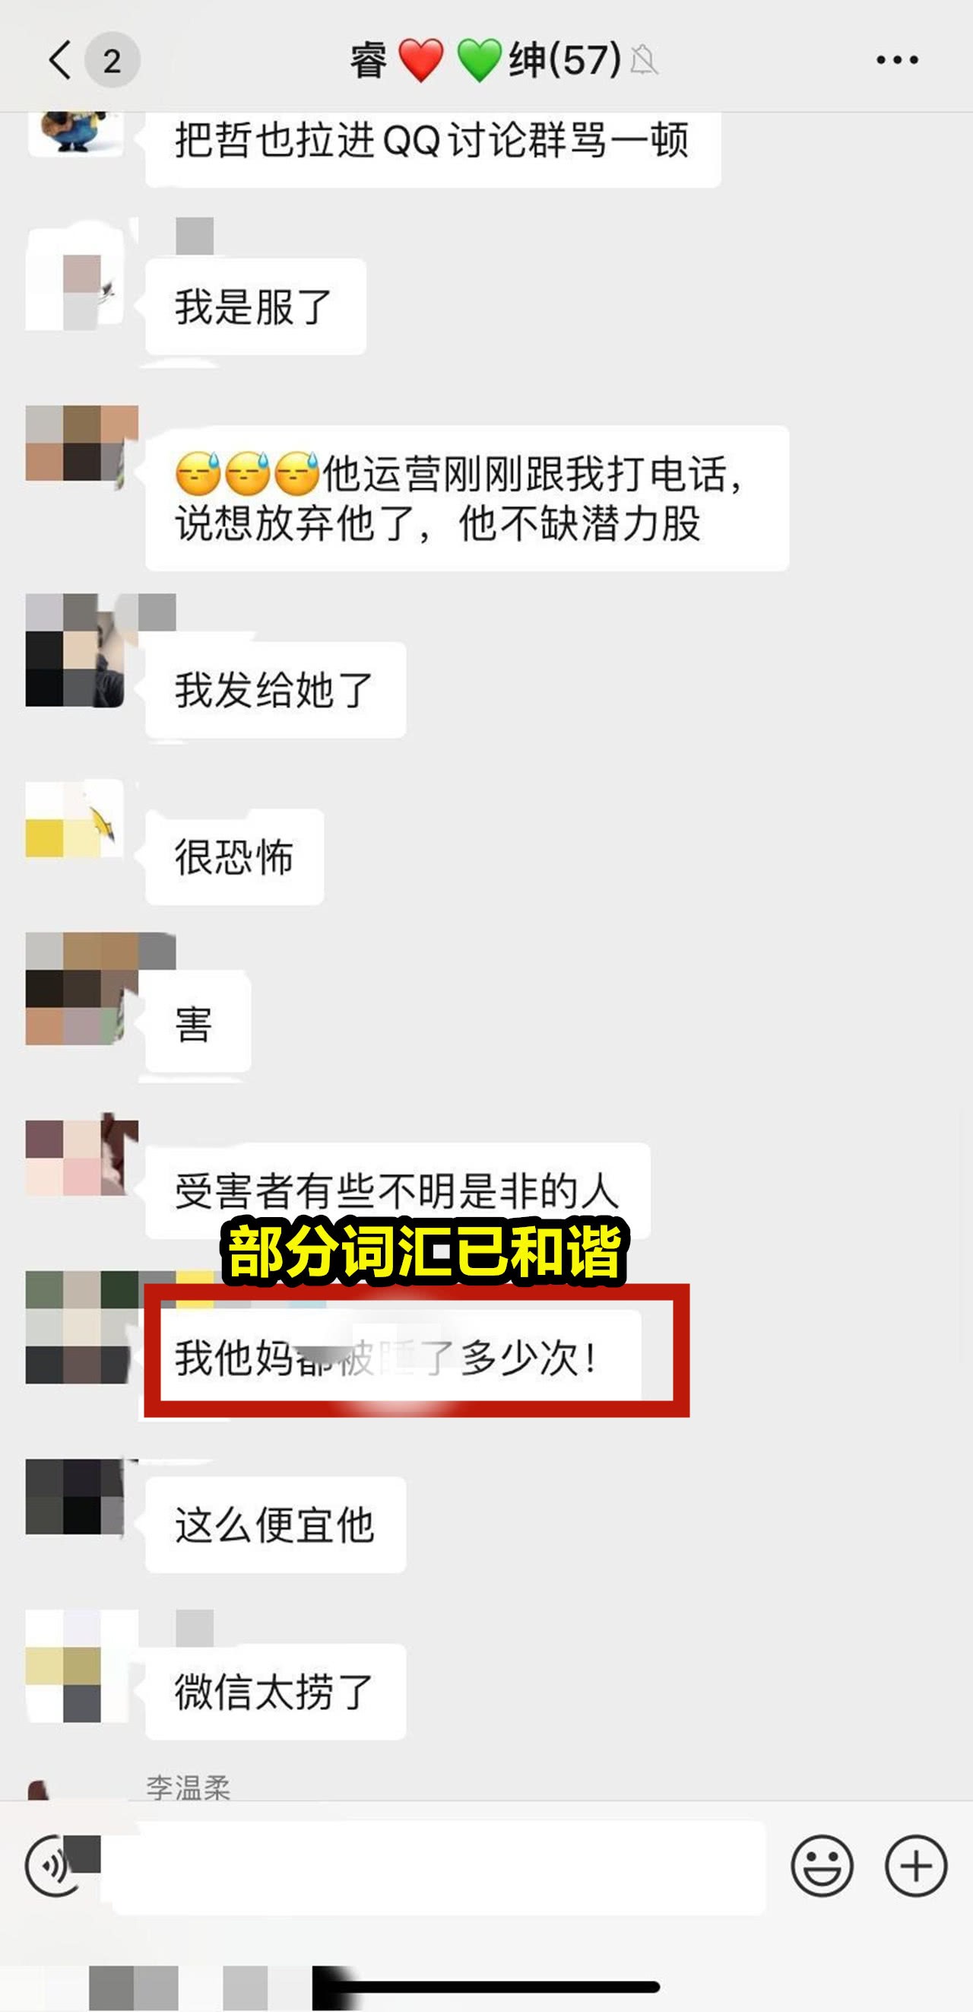Tap sender name 李温柔
Image resolution: width=973 pixels, height=2012 pixels.
click(x=188, y=1787)
